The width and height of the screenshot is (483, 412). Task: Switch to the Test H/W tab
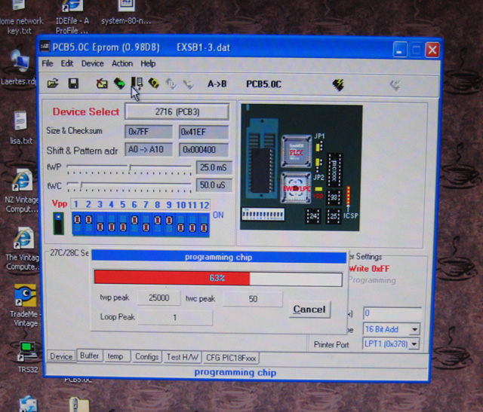point(183,357)
